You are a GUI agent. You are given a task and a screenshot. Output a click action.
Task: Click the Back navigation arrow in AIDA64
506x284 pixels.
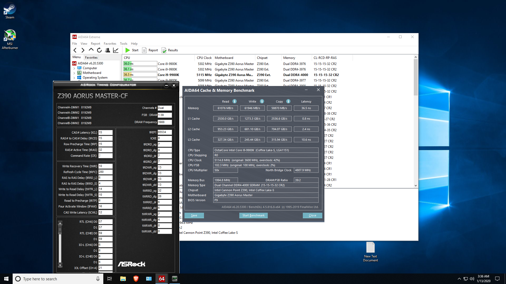tap(75, 50)
